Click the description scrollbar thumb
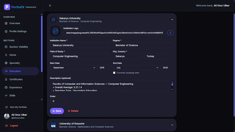The width and height of the screenshot is (235, 132). coord(172,84)
